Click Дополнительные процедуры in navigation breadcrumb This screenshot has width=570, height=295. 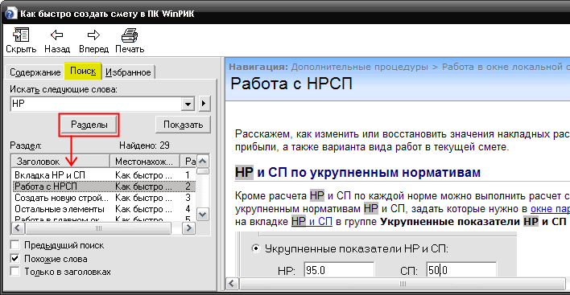[360, 68]
